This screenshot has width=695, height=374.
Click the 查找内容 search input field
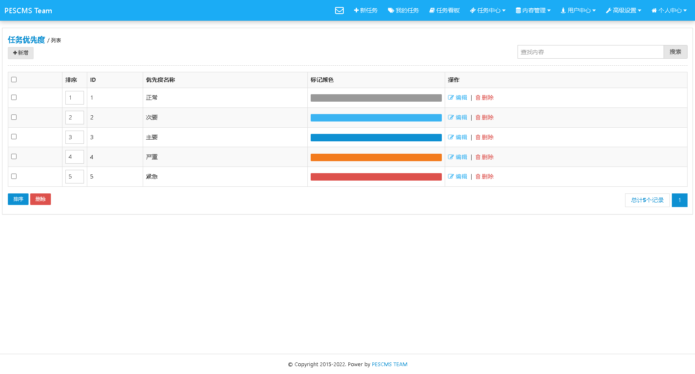[590, 52]
